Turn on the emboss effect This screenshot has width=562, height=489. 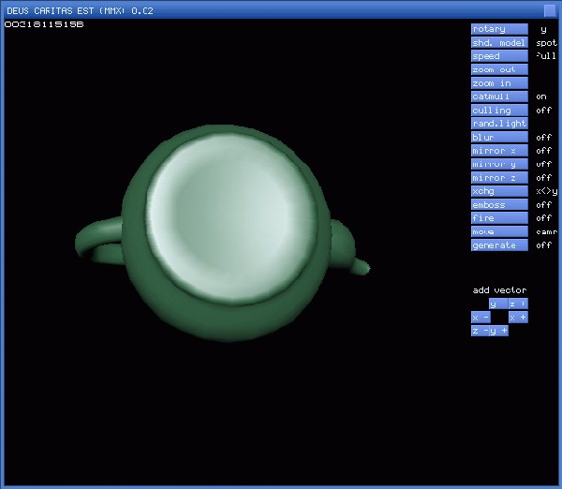point(499,205)
